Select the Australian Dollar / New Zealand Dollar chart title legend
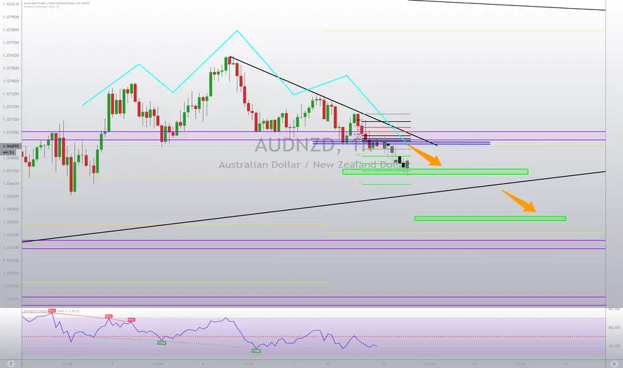Screen dimensions: 623x368 (56, 3)
